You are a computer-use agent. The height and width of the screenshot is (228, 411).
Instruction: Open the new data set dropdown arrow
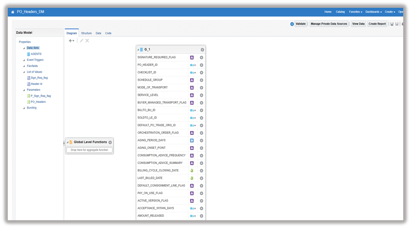pyautogui.click(x=73, y=40)
